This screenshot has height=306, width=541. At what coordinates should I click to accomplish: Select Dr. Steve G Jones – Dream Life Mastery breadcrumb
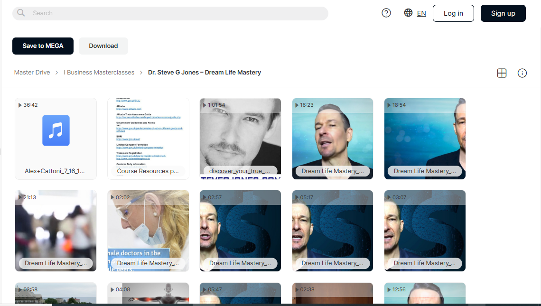[204, 73]
